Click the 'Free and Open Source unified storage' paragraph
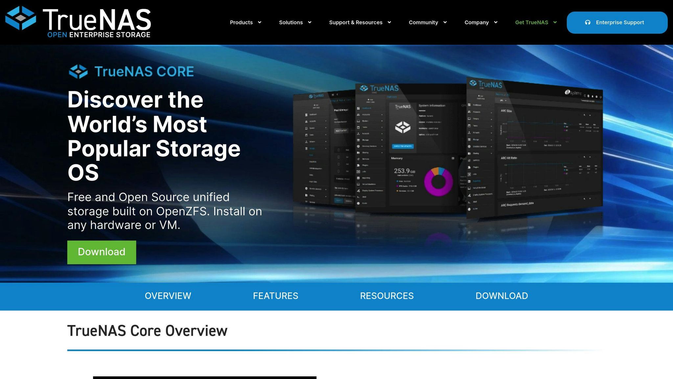Viewport: 673px width, 379px height. point(165,211)
